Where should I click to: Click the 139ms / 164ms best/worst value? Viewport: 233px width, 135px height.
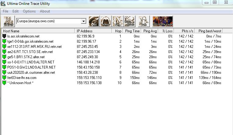(210, 78)
